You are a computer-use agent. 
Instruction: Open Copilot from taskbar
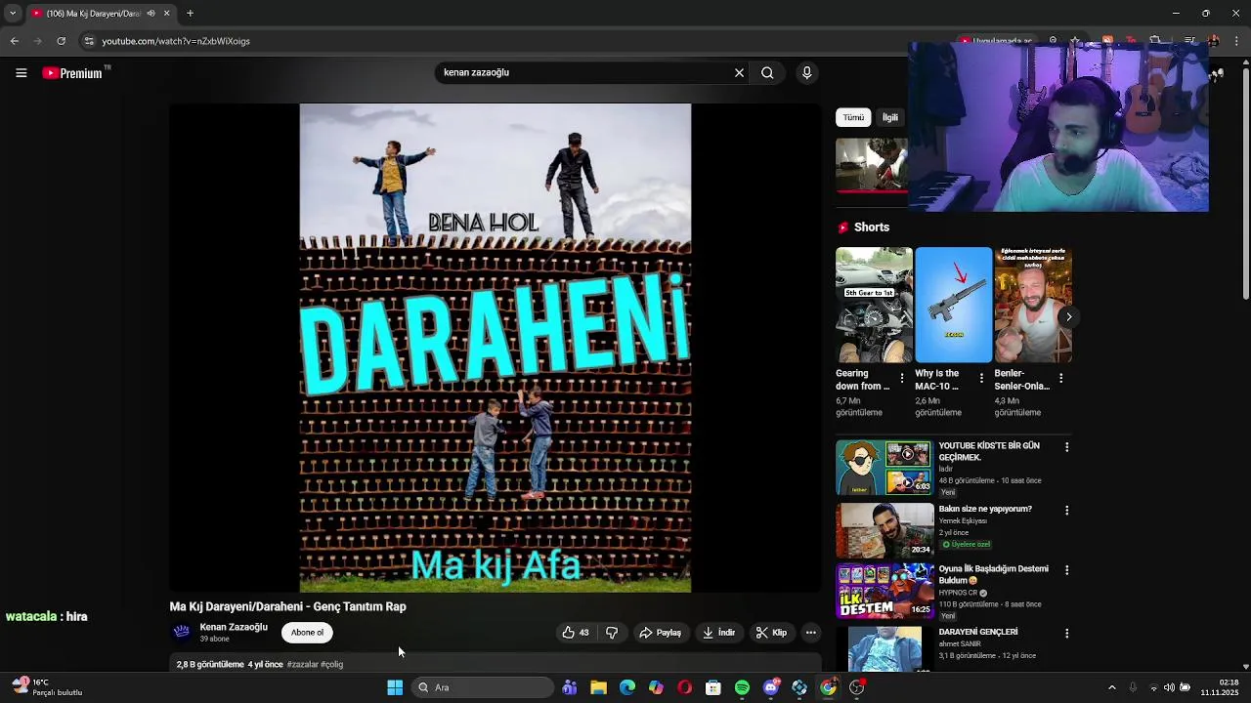pos(656,687)
